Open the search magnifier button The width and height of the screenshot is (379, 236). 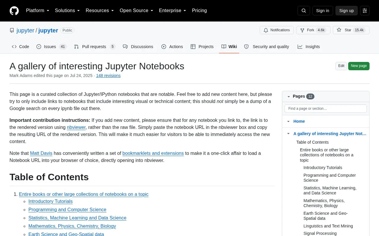click(x=304, y=11)
